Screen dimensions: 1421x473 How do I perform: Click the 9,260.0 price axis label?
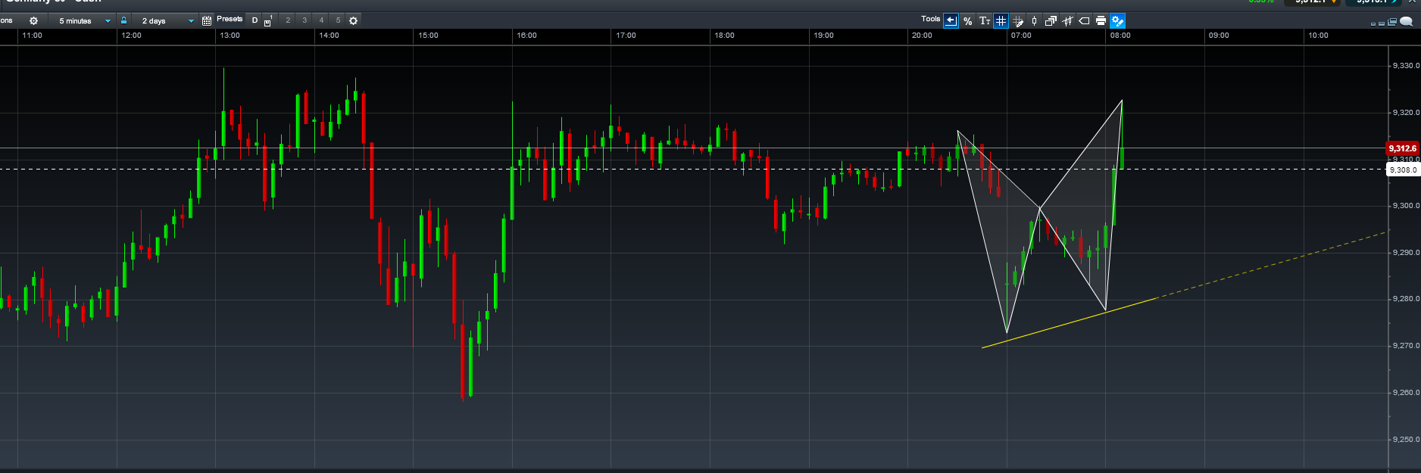tap(1406, 393)
